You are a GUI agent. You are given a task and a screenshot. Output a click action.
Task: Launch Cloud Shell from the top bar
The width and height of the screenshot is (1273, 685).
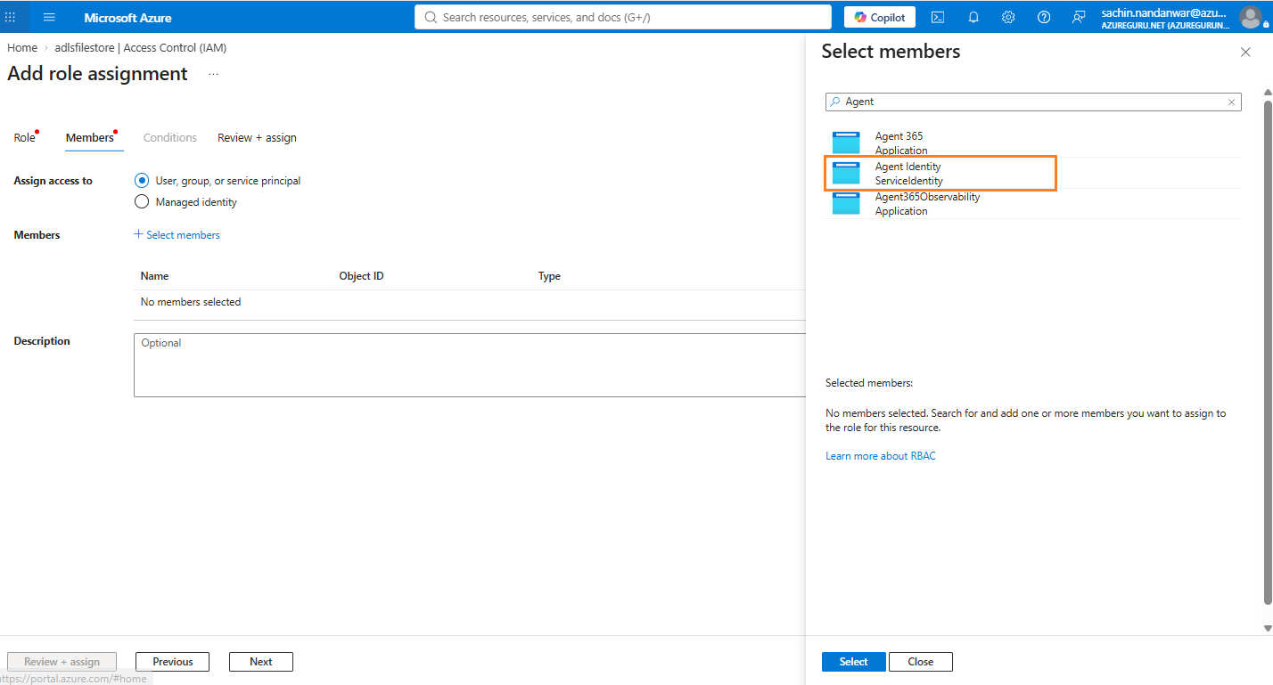(938, 17)
